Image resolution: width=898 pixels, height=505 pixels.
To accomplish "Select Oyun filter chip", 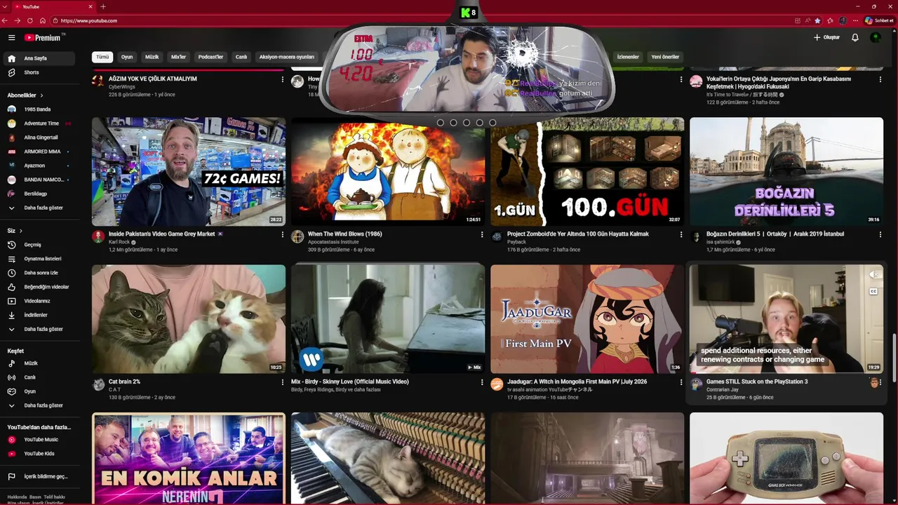I will pos(127,57).
